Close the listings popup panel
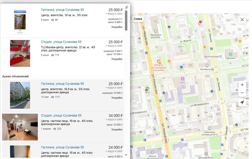The width and height of the screenshot is (252, 159). tap(127, 7)
